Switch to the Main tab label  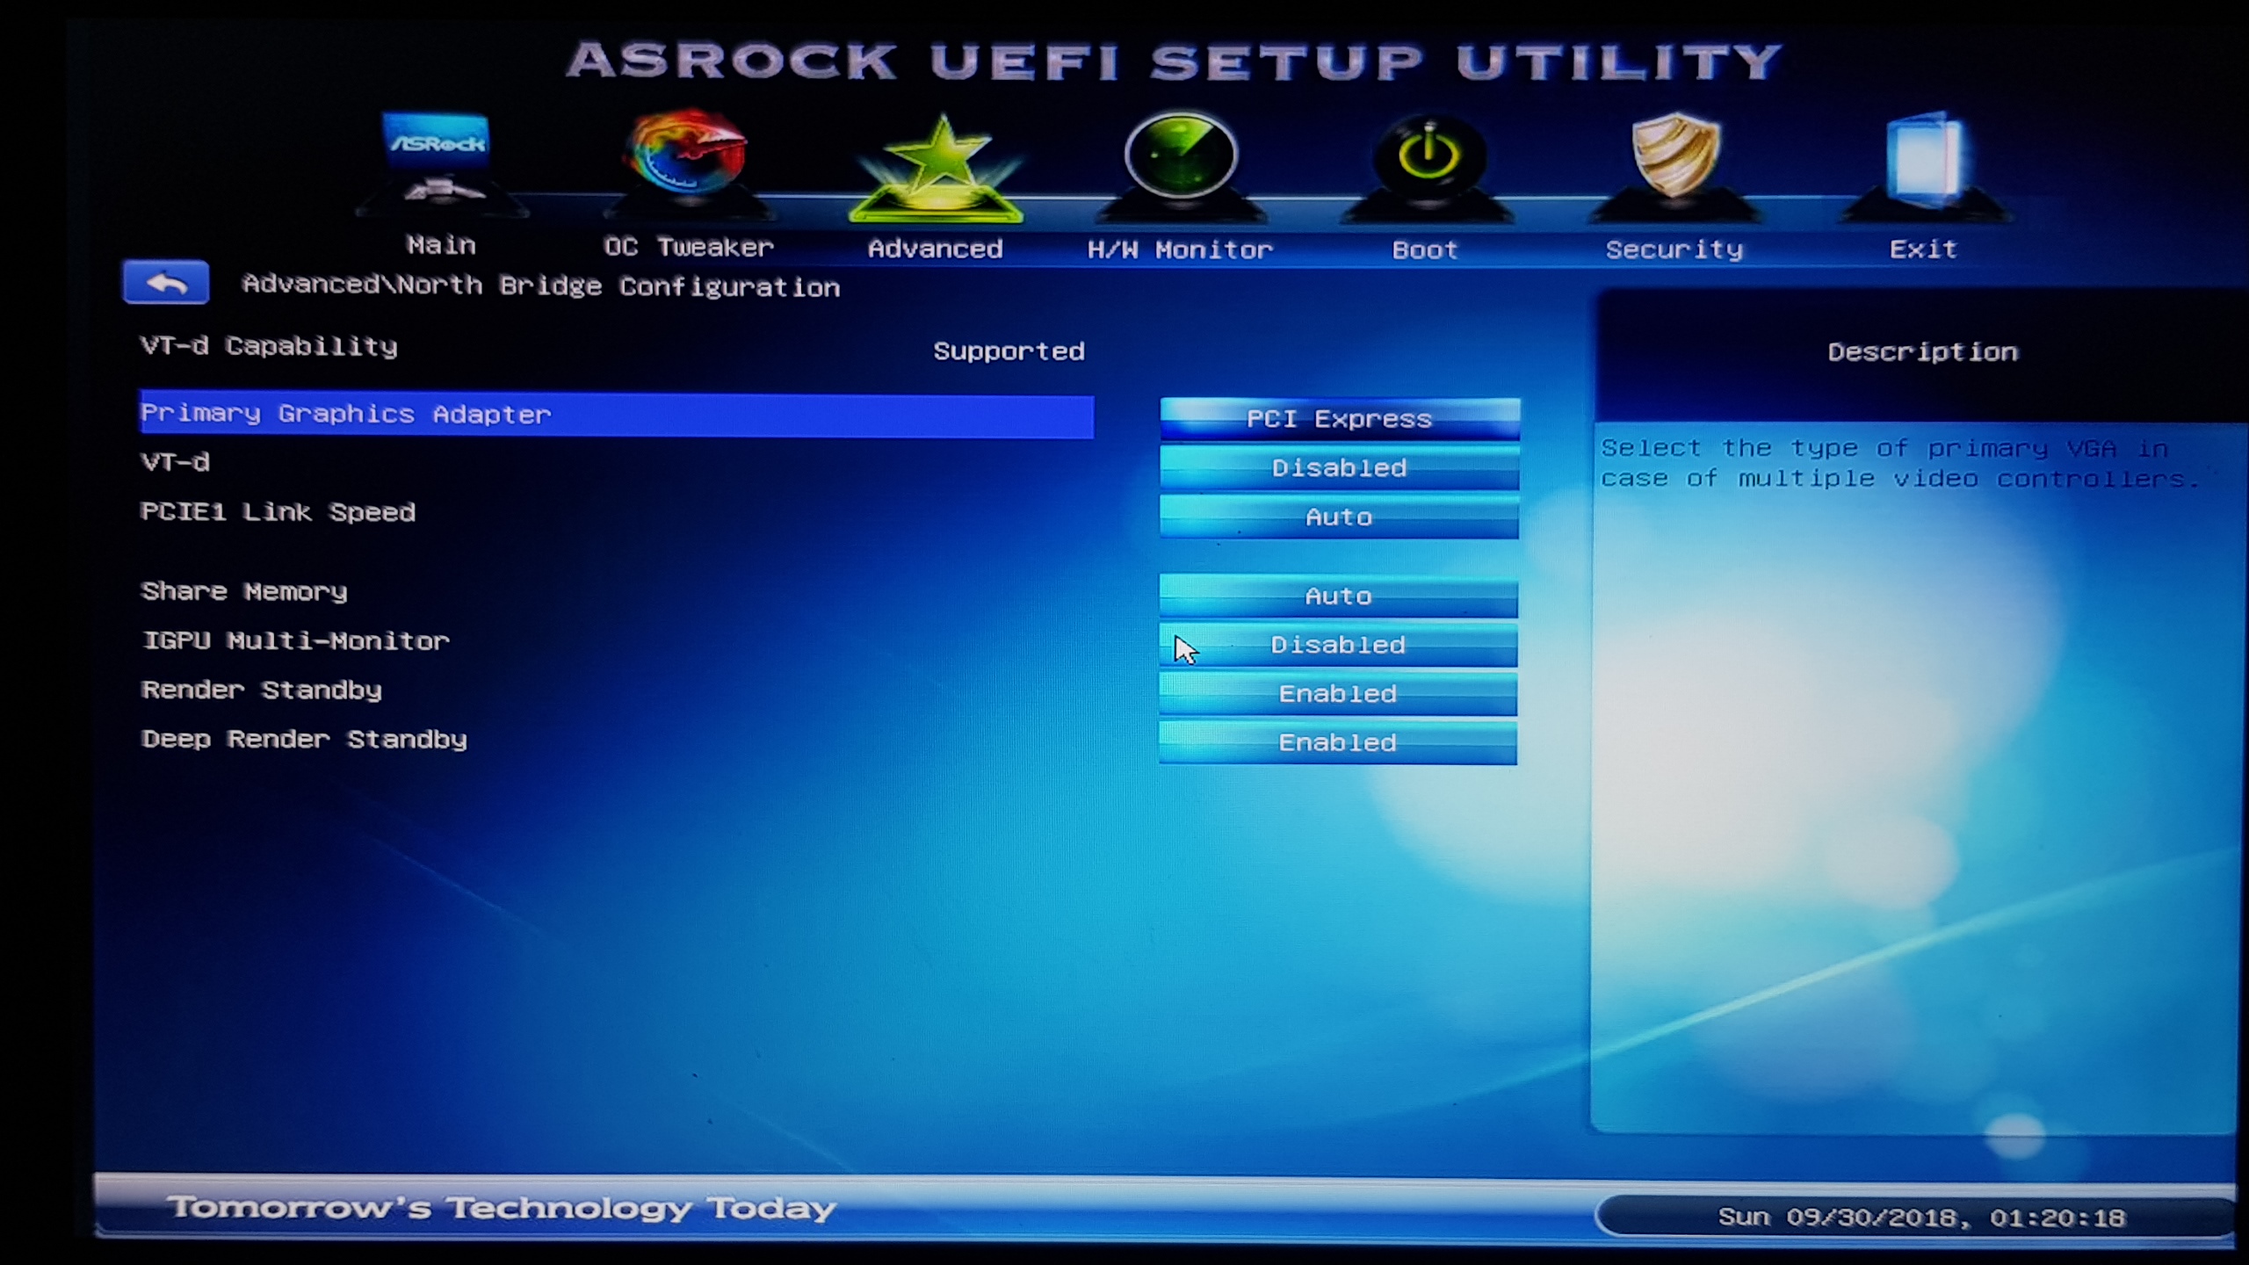point(441,245)
